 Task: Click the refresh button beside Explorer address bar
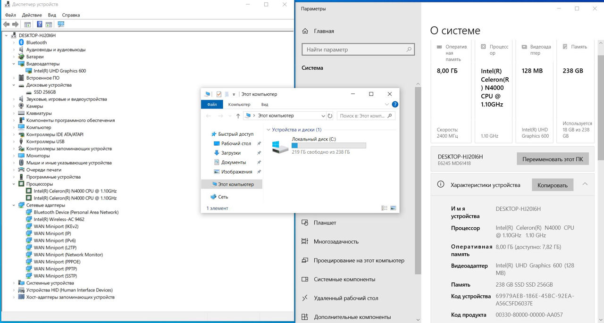(x=330, y=116)
